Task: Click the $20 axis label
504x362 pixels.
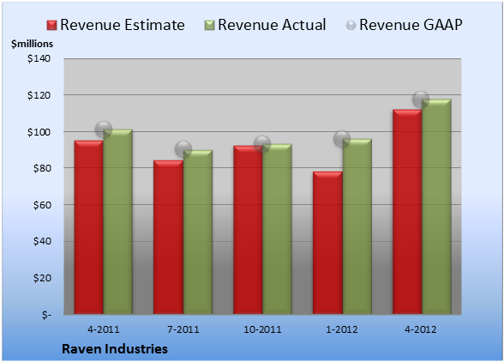Action: [42, 278]
